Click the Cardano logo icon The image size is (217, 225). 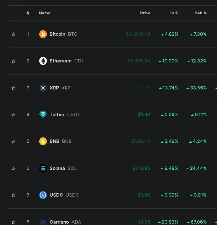(x=43, y=222)
